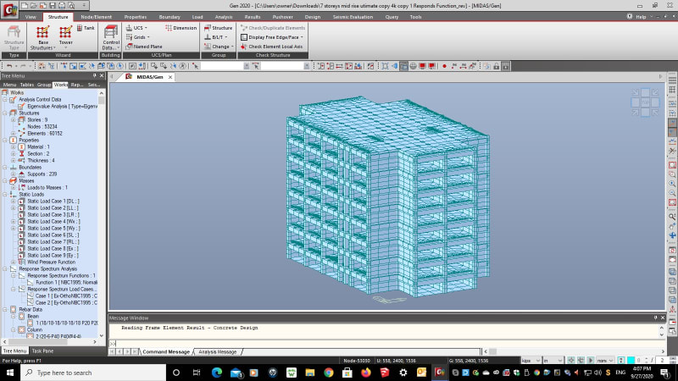The width and height of the screenshot is (678, 381).
Task: Open File Explorer from taskbar
Action: point(310,373)
